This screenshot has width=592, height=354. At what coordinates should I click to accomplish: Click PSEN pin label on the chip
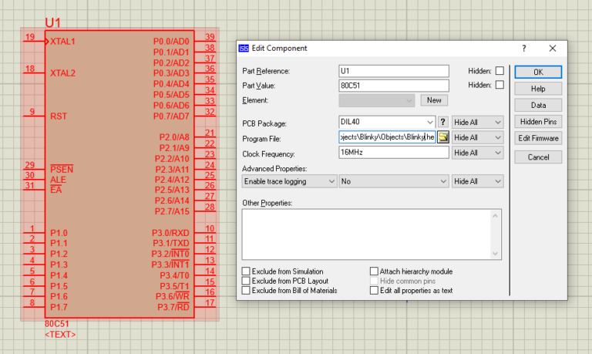point(62,169)
